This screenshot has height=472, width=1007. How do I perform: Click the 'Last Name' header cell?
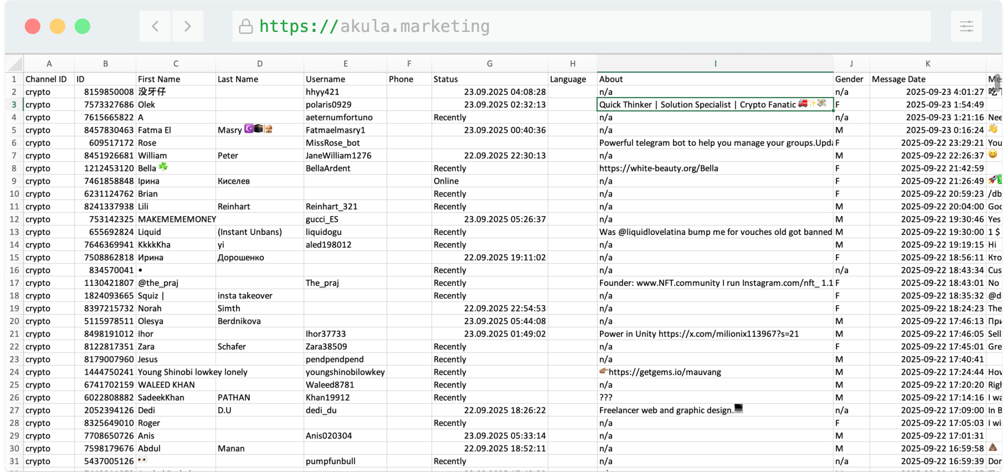click(x=260, y=79)
